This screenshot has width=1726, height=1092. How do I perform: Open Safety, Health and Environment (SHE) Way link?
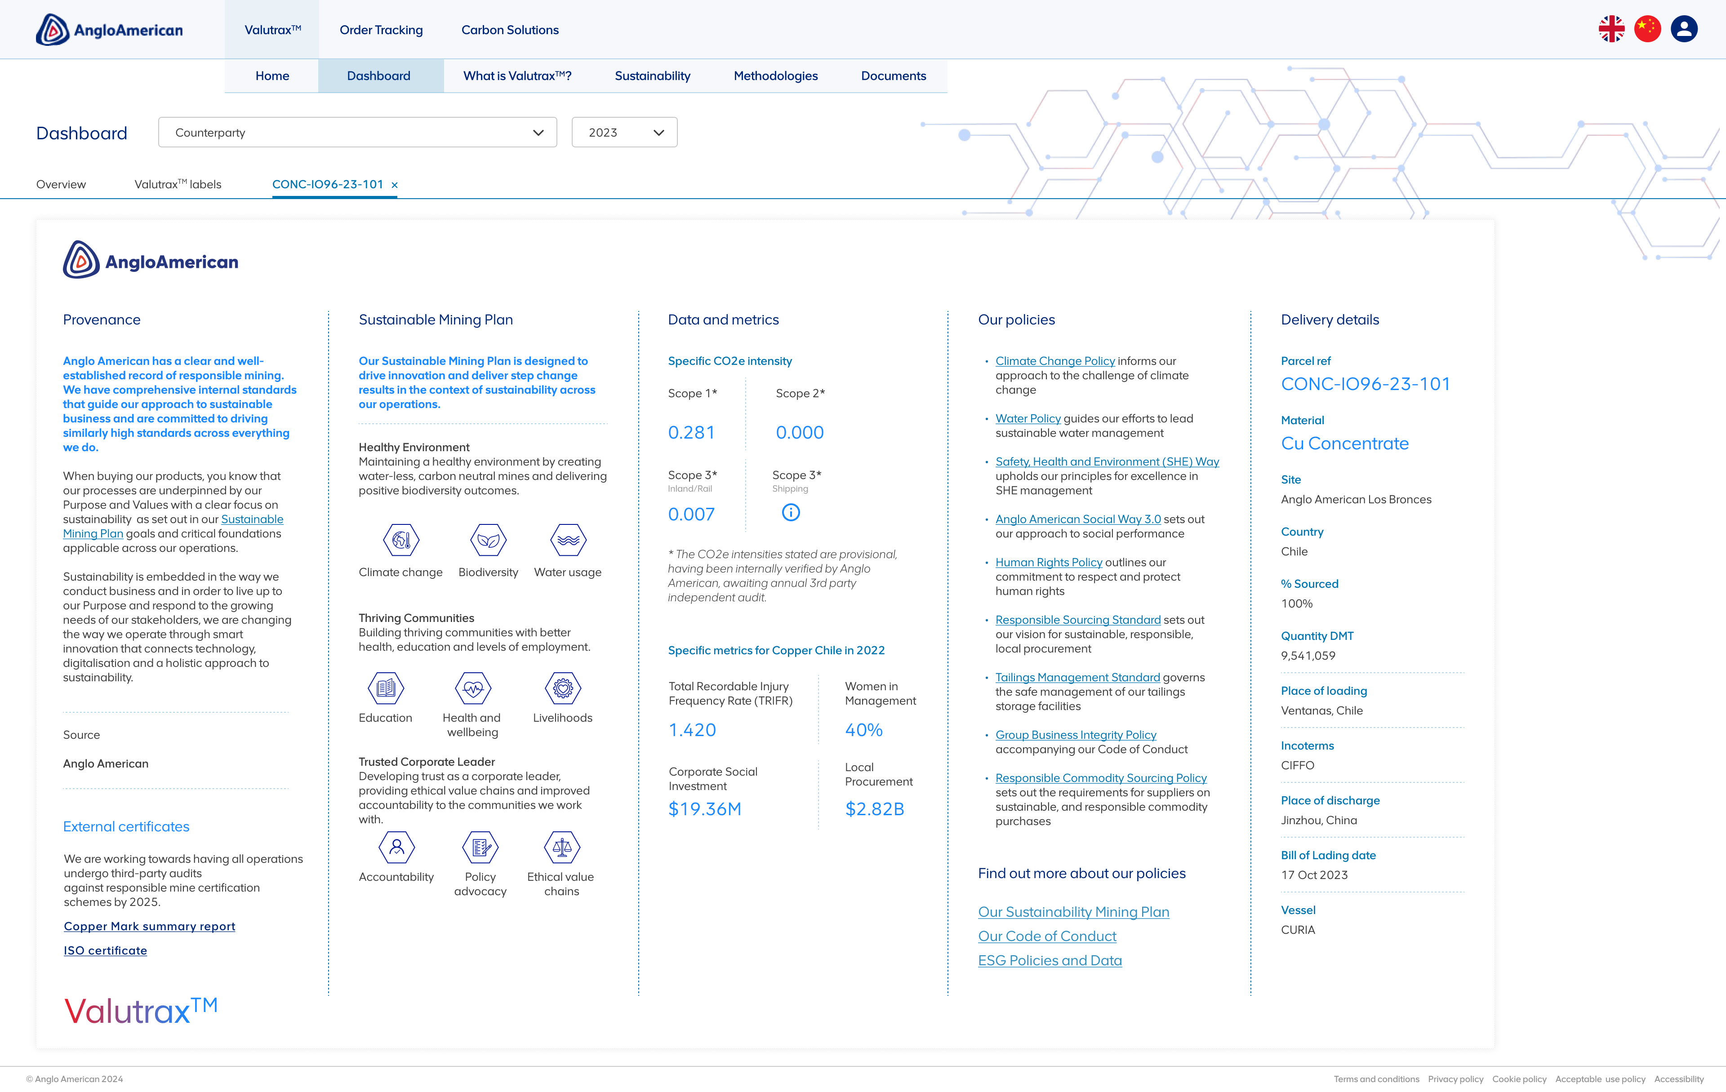1108,462
